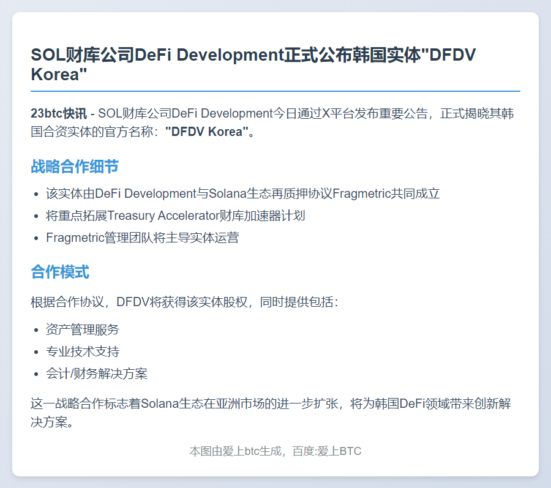
Task: Click the "Treasury Accelerator财库加速器计划" bullet item
Action: point(175,216)
